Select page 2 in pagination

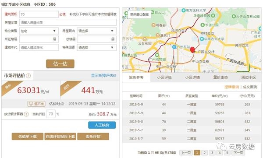click(x=204, y=153)
